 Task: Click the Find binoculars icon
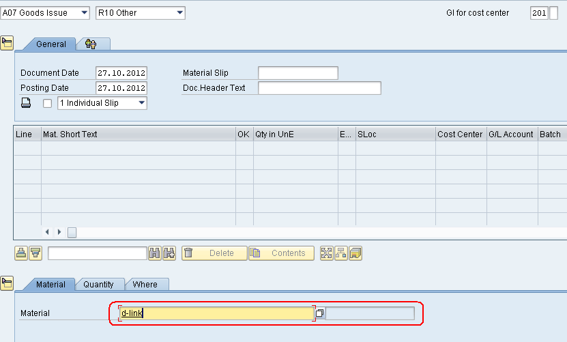coord(155,253)
